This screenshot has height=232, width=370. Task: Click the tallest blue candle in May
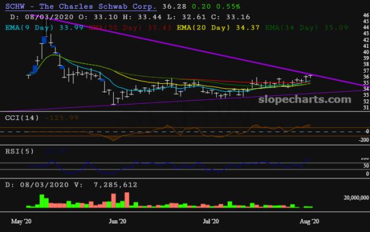pos(43,40)
